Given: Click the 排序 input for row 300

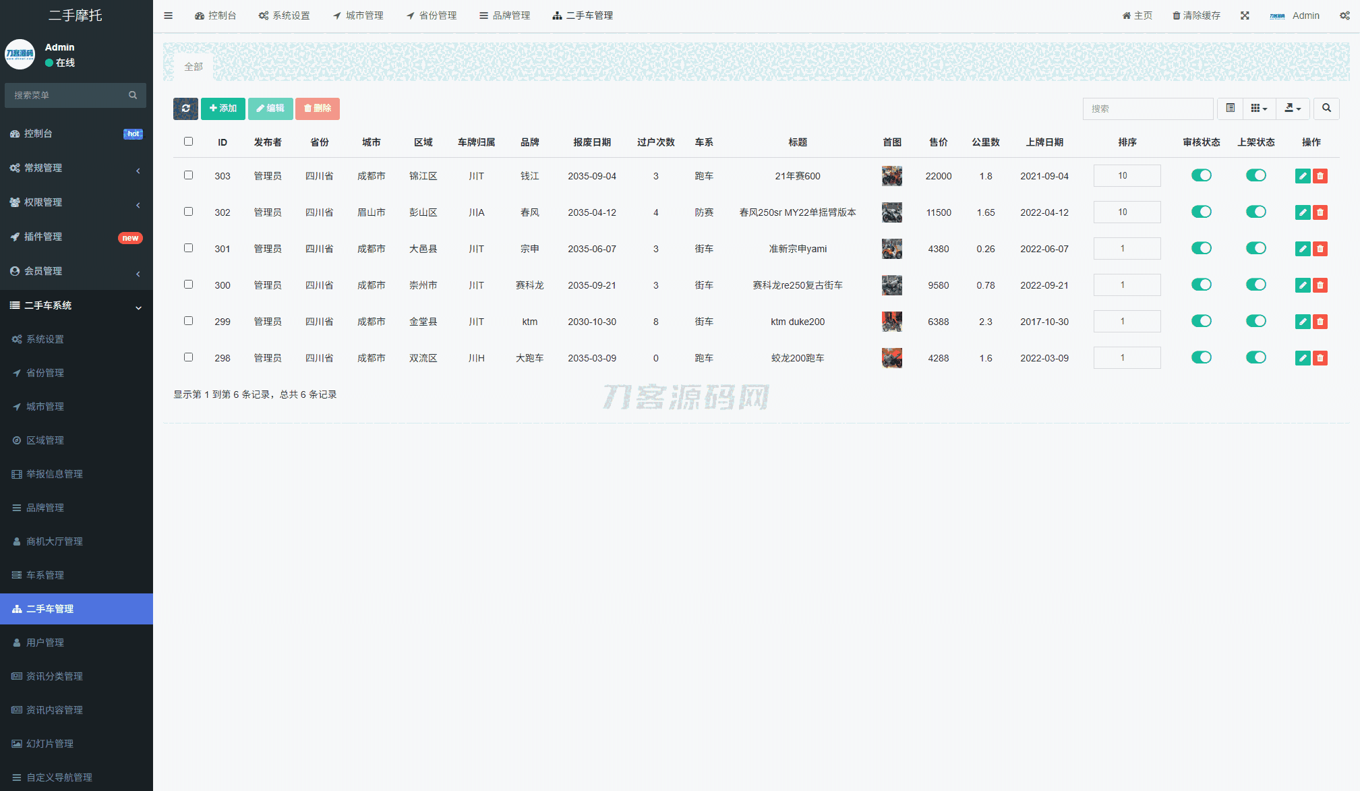Looking at the screenshot, I should pyautogui.click(x=1127, y=285).
